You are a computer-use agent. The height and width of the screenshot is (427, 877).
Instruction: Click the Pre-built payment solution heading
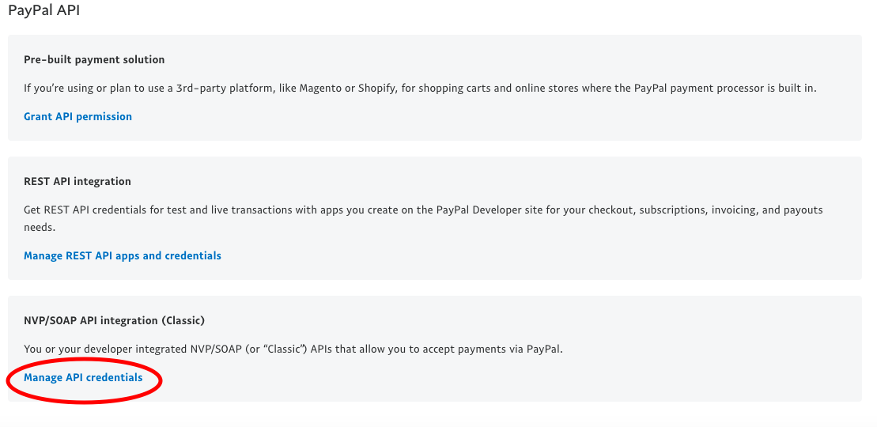click(x=94, y=59)
